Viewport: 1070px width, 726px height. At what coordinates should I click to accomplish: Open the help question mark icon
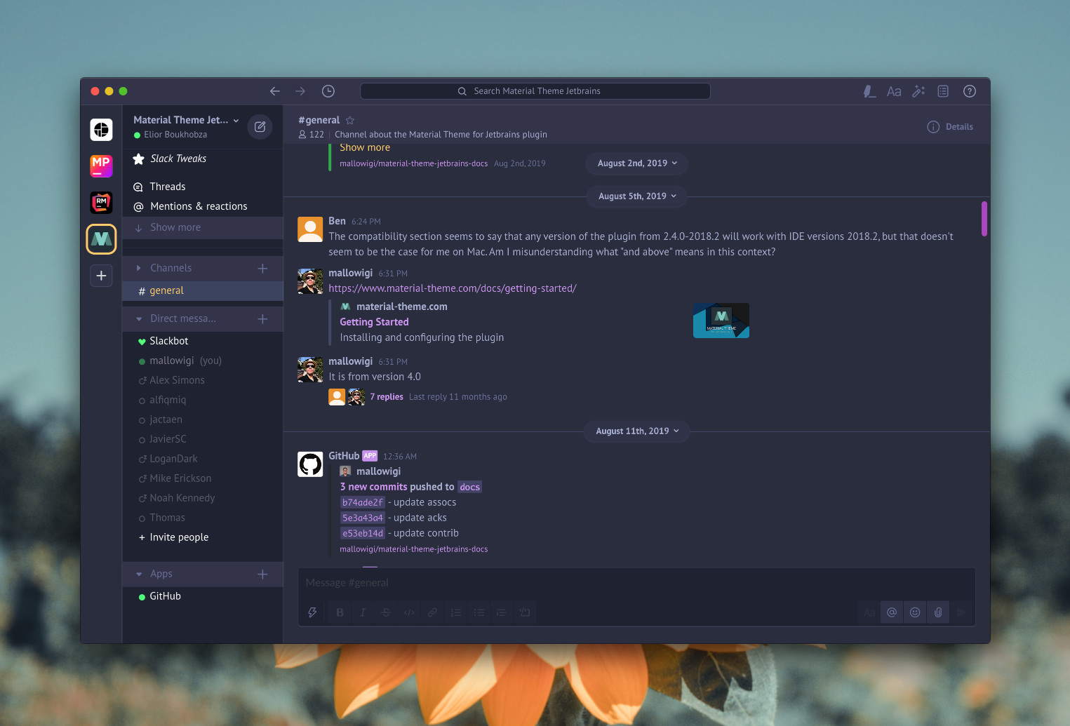(x=970, y=91)
